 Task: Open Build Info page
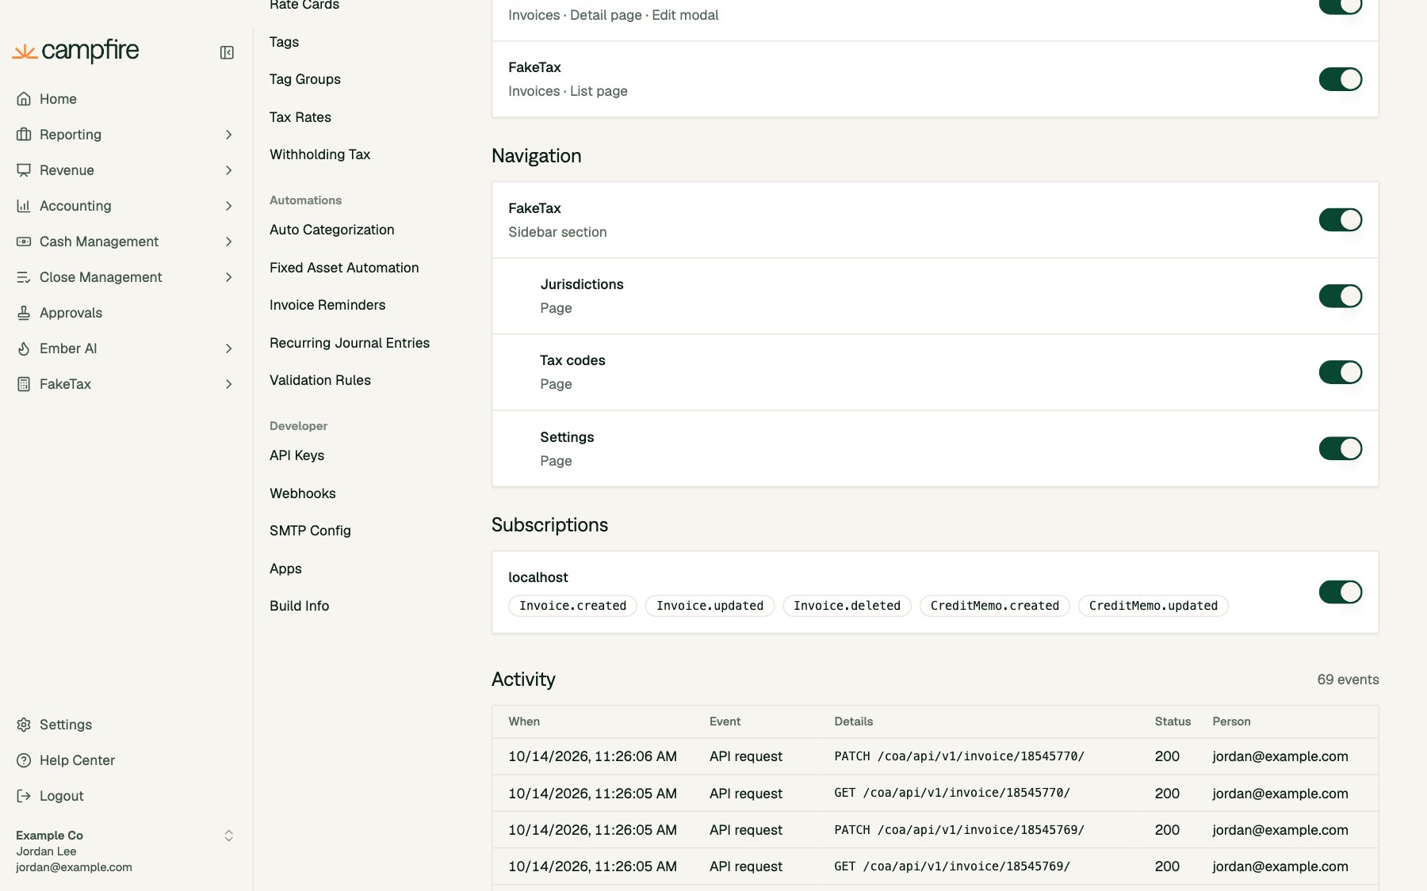(300, 606)
